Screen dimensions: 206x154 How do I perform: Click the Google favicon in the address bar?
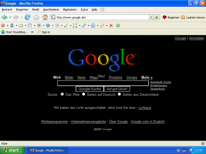coord(53,17)
